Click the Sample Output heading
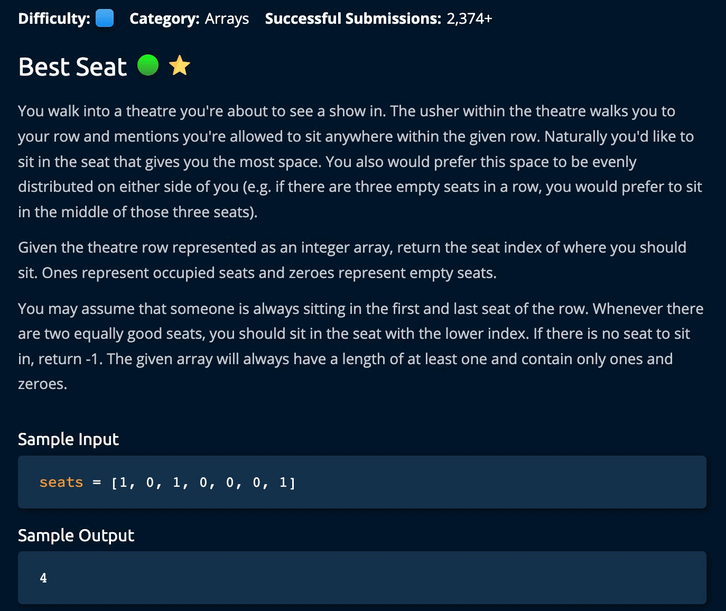Viewport: 726px width, 611px height. click(x=76, y=535)
